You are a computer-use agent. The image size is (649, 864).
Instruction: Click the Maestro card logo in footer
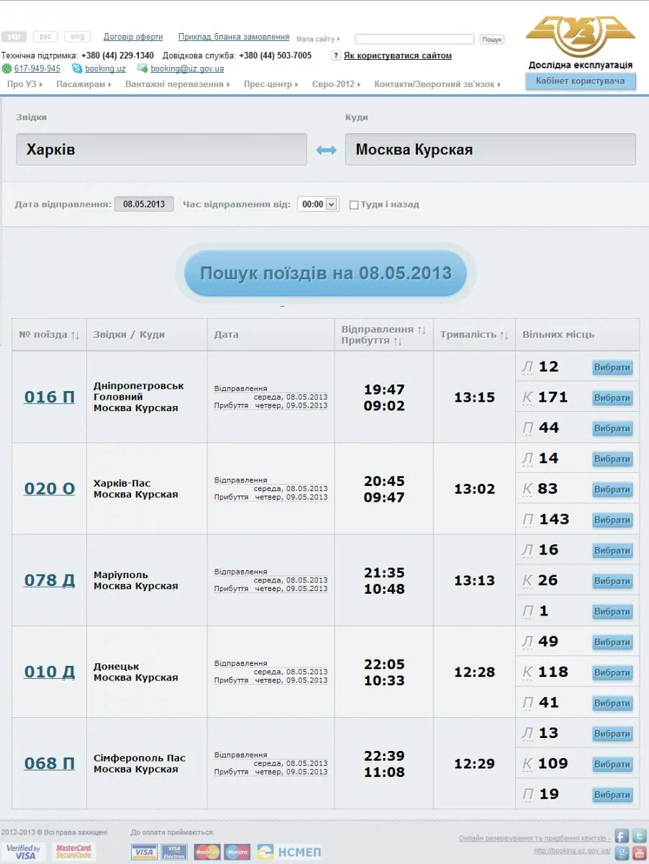pos(237,852)
